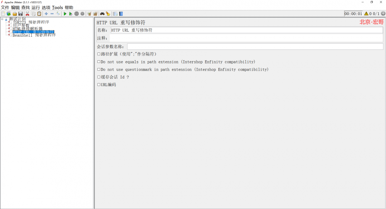
Task: Open the 查找 menu
Action: (x=25, y=8)
